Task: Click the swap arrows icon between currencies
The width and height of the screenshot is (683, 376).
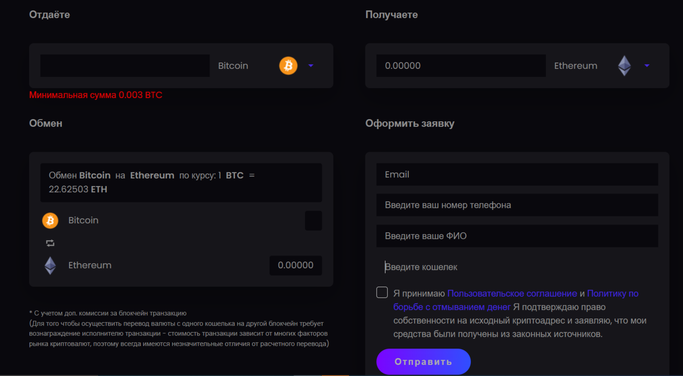Action: 50,243
